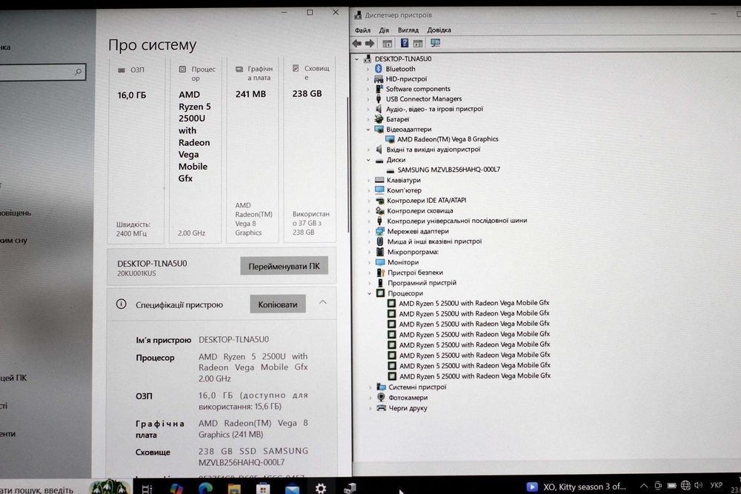Screen dimensions: 741x494
Task: Click the Forward arrow in Device Manager toolbar
Action: (370, 44)
